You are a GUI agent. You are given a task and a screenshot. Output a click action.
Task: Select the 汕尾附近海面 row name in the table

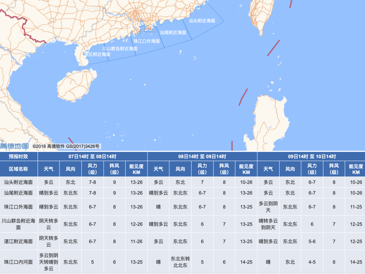[19, 193]
